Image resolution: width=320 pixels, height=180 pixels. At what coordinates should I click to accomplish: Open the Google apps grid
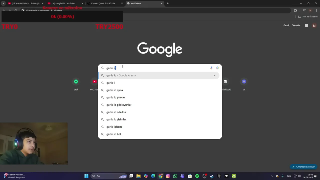[306, 25]
